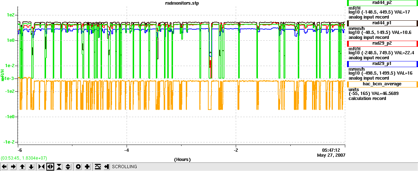418x171 pixels.
Task: Click the plus icon in the toolbar
Action: point(87,167)
